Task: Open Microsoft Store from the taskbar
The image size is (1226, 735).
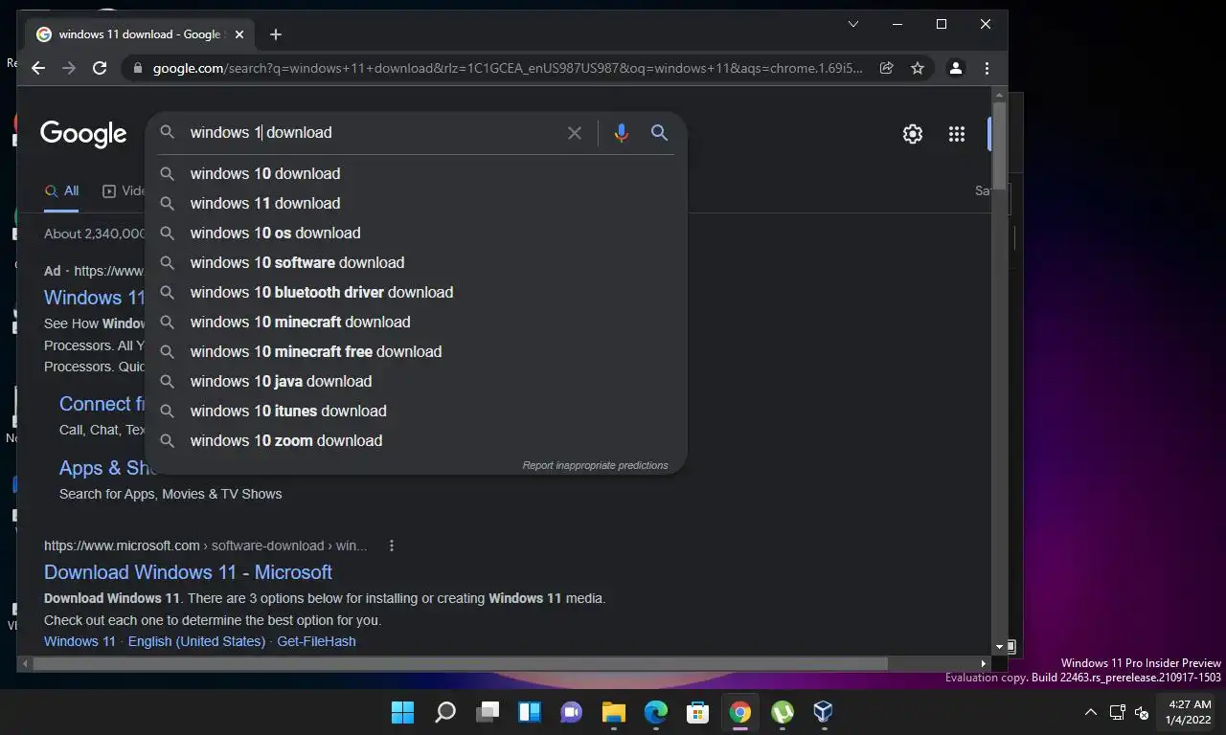Action: tap(697, 712)
